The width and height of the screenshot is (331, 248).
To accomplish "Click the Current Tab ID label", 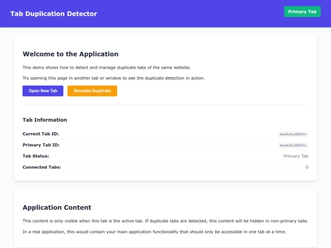I will click(40, 134).
